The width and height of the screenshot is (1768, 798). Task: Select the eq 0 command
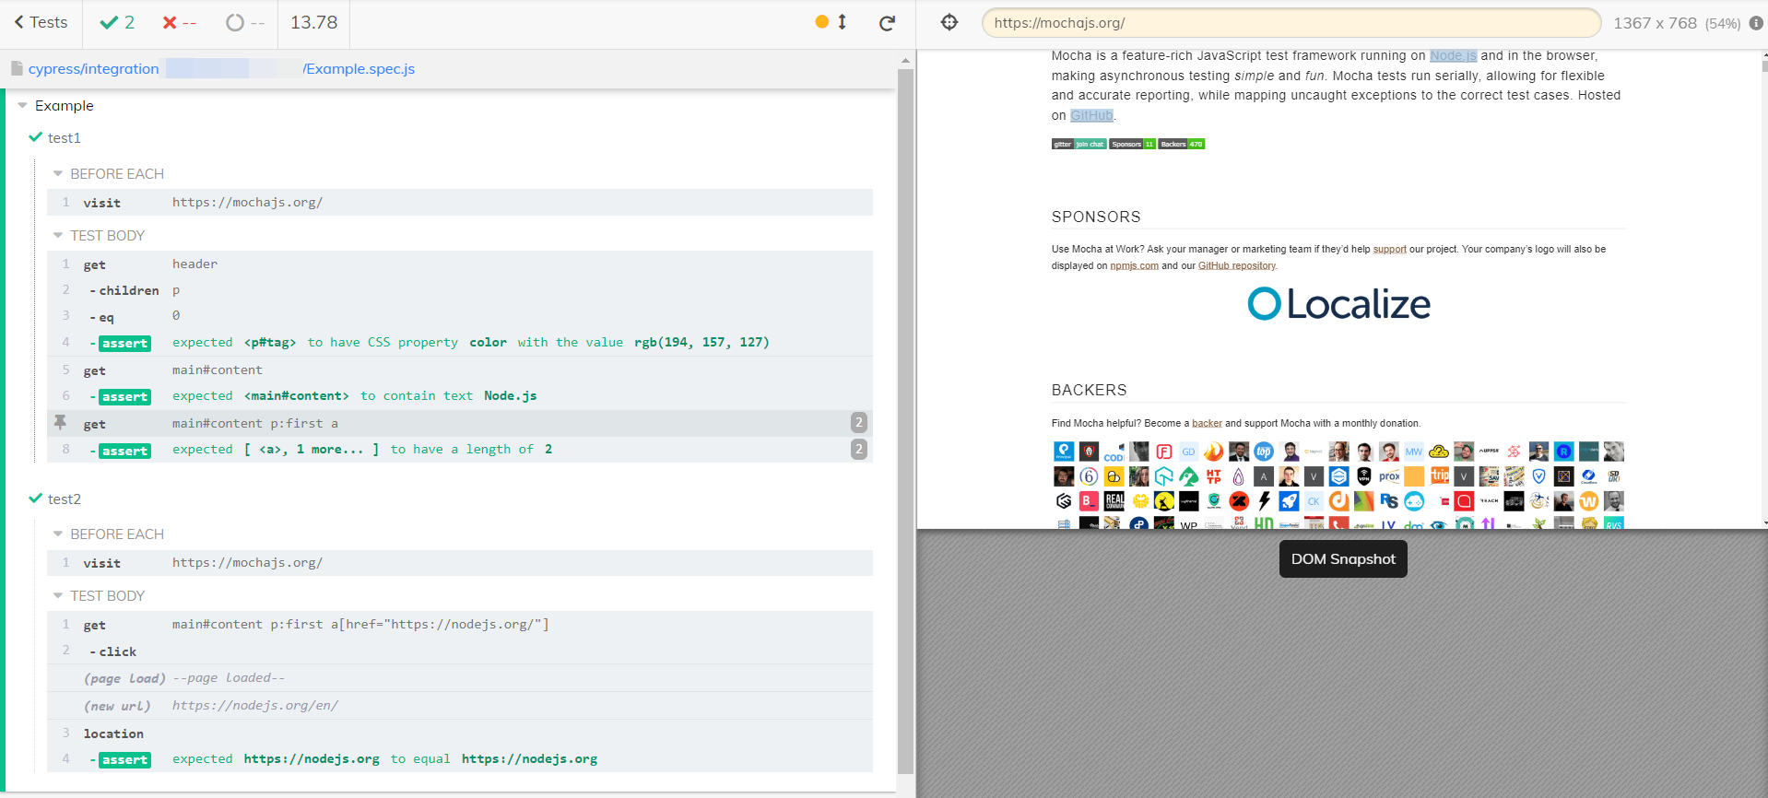(460, 316)
